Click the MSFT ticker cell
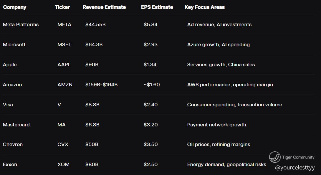Image resolution: width=321 pixels, height=175 pixels. [64, 44]
